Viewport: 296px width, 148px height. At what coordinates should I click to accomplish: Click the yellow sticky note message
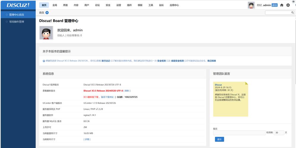230,99
